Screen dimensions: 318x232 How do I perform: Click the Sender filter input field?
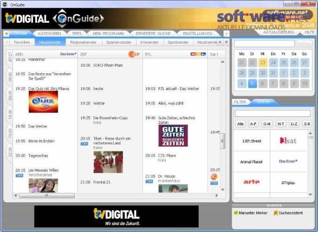(x=273, y=113)
